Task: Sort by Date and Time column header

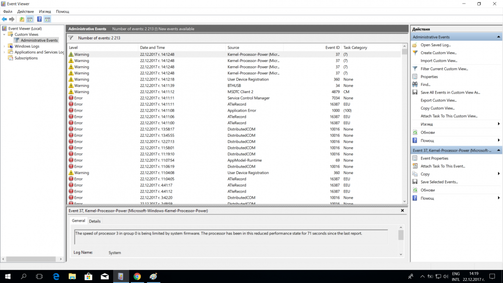Action: pos(182,47)
